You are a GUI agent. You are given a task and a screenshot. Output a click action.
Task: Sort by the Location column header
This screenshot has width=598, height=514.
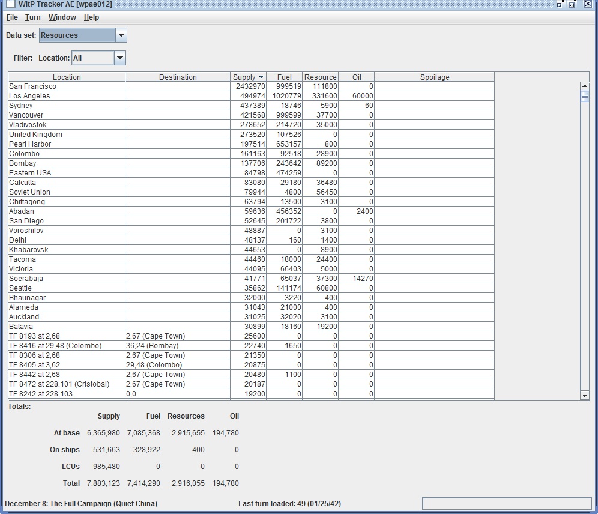point(67,77)
